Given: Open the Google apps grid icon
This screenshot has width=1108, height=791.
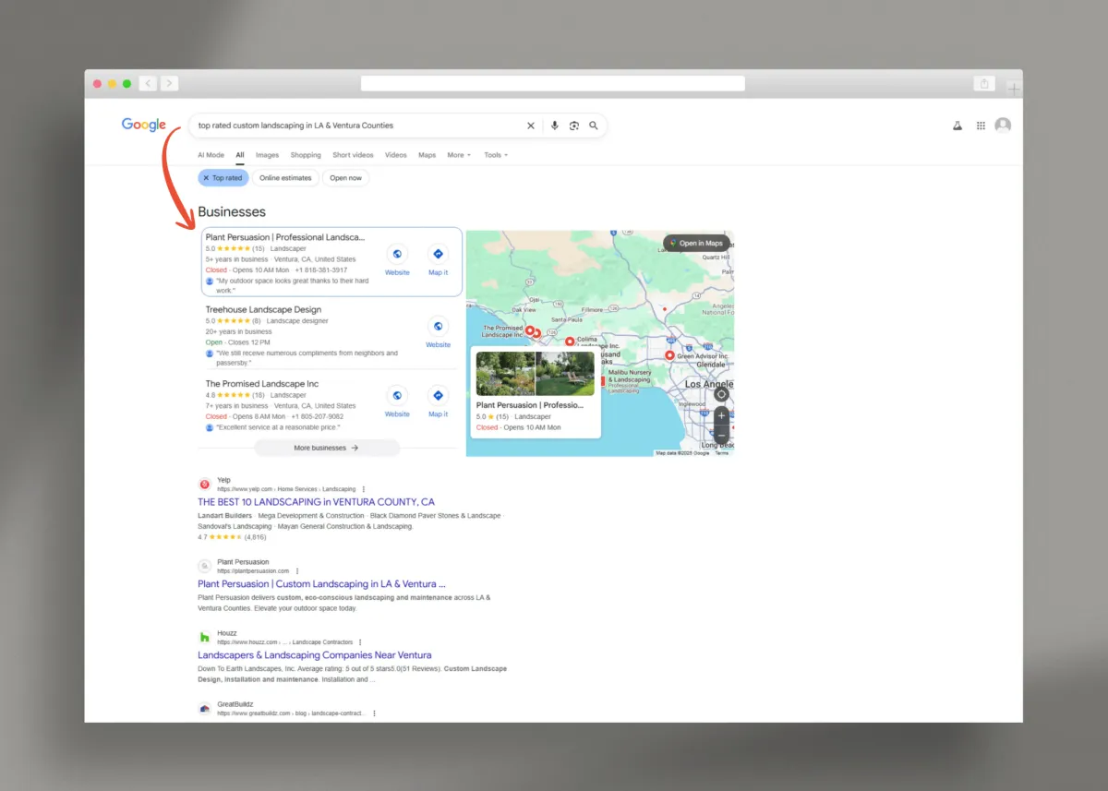Looking at the screenshot, I should 981,126.
